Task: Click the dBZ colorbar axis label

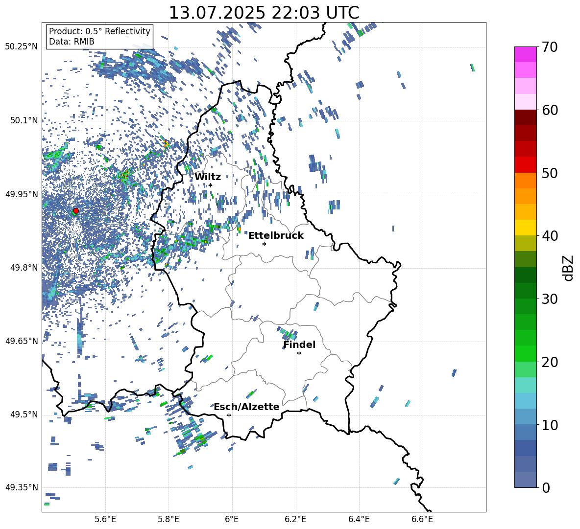Action: point(568,268)
